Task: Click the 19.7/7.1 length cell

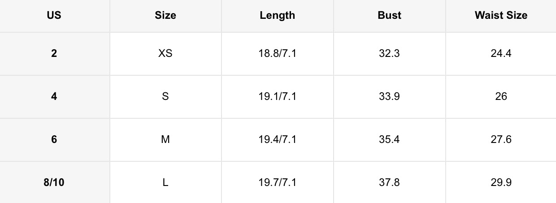Action: point(277,183)
